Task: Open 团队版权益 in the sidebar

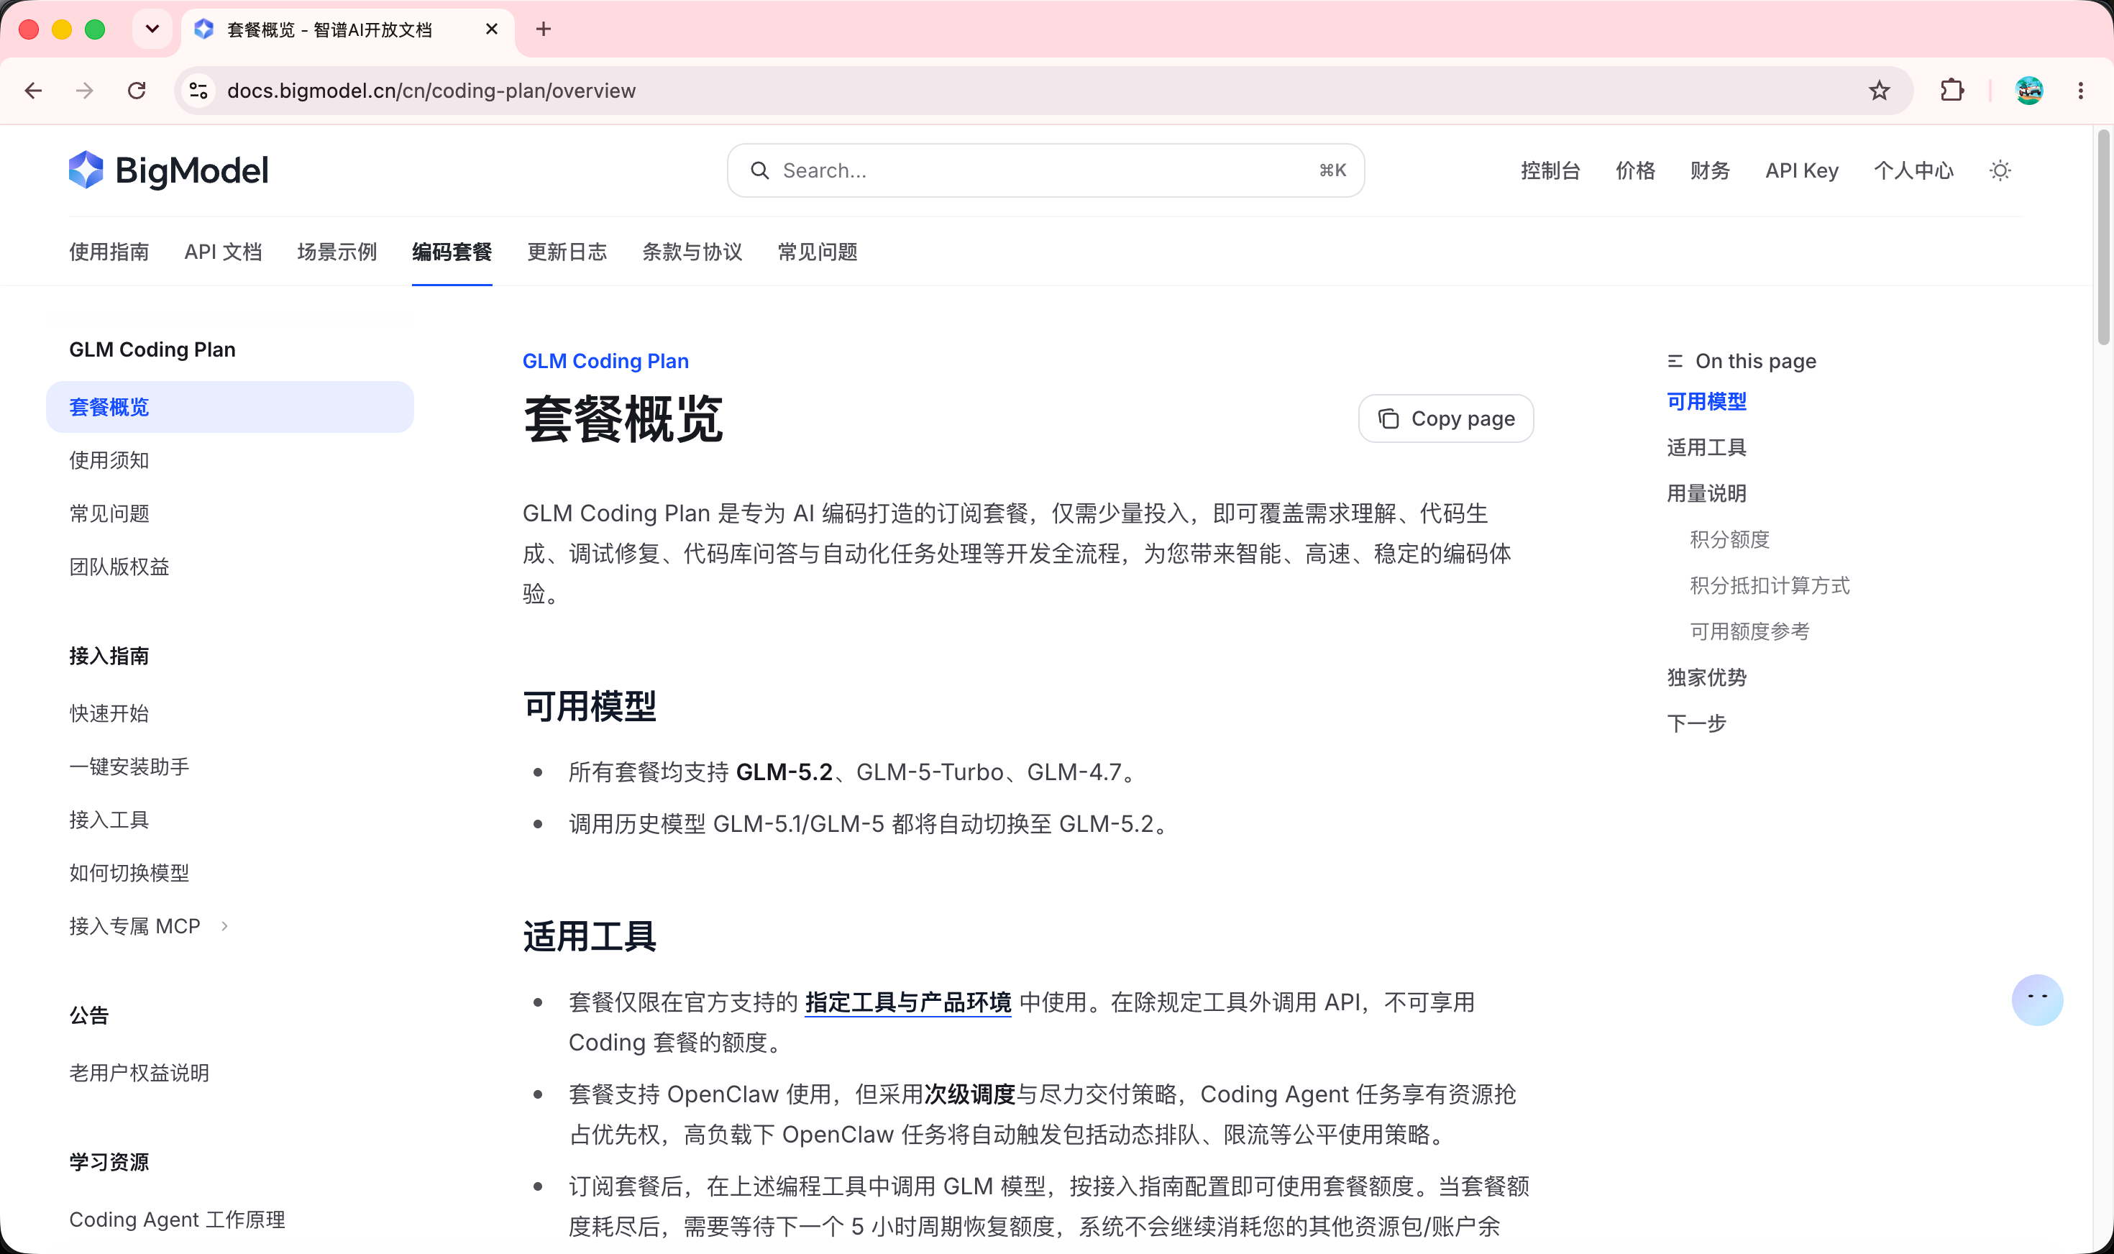Action: (x=119, y=567)
